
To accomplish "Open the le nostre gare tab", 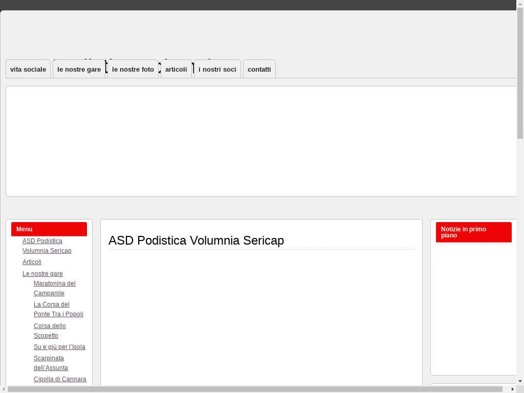I will pyautogui.click(x=79, y=69).
